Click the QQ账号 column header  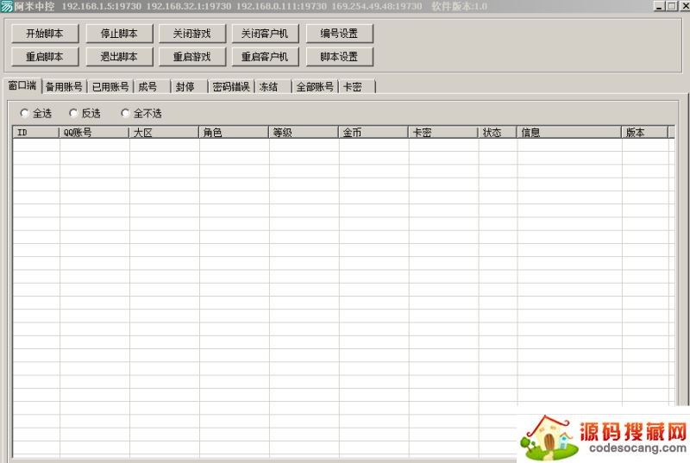pyautogui.click(x=93, y=133)
